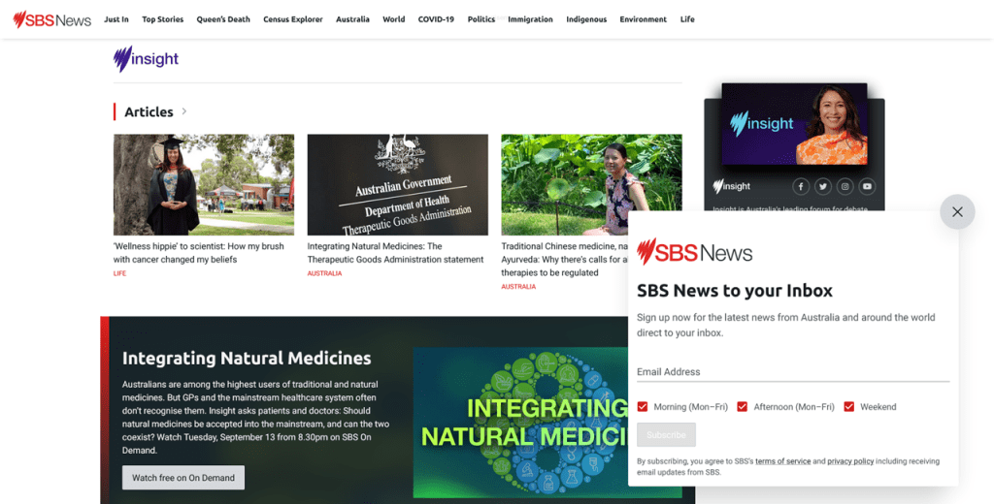Select the Immigration navigation item
This screenshot has width=994, height=504.
[530, 19]
